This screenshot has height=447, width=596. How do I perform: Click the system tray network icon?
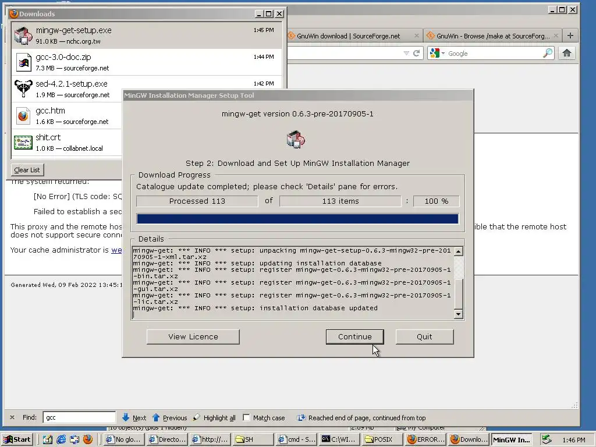(547, 439)
